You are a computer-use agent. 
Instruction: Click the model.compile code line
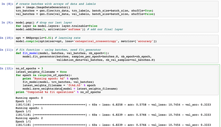click(86, 41)
